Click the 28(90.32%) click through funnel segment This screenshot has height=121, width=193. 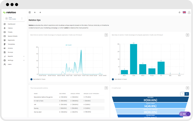pyautogui.click(x=150, y=111)
